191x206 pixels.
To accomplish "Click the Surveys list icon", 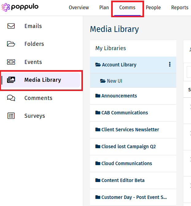I will tap(11, 116).
